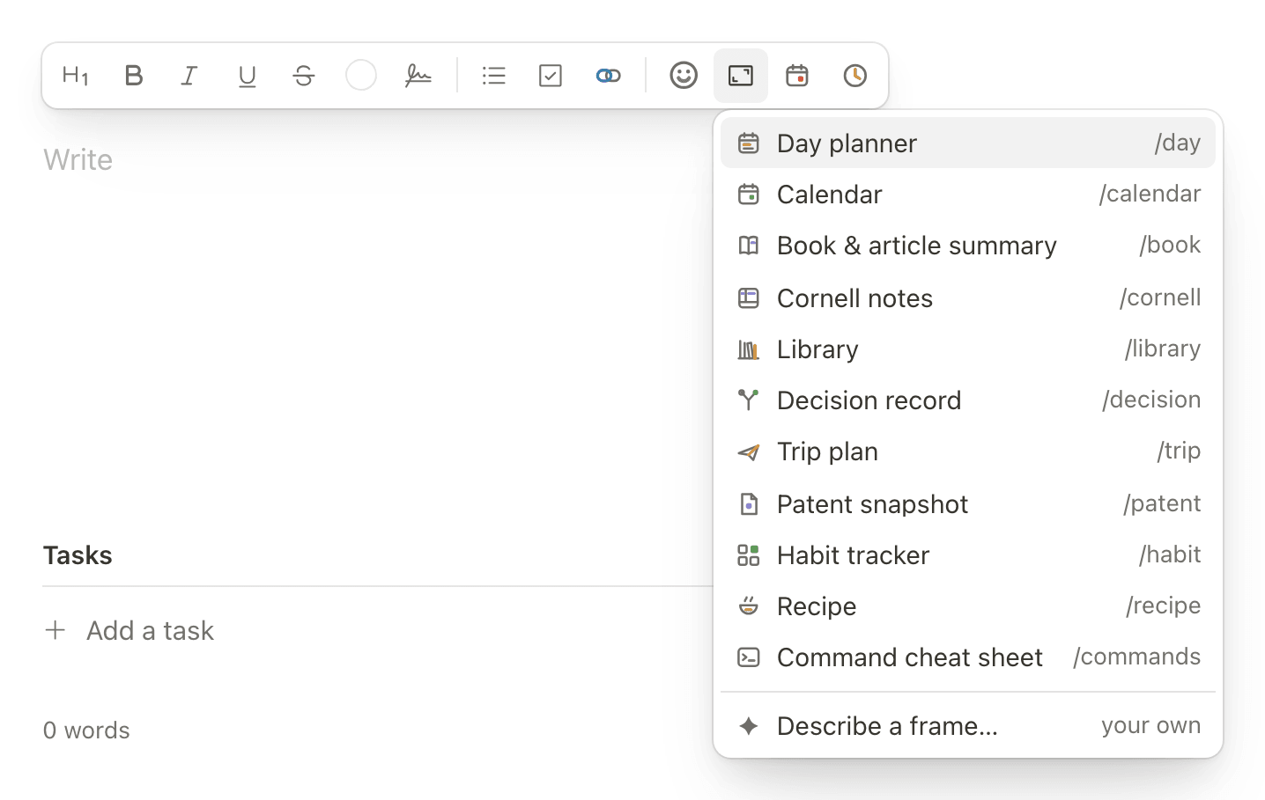Insert the Habit tracker frame

[x=968, y=555]
